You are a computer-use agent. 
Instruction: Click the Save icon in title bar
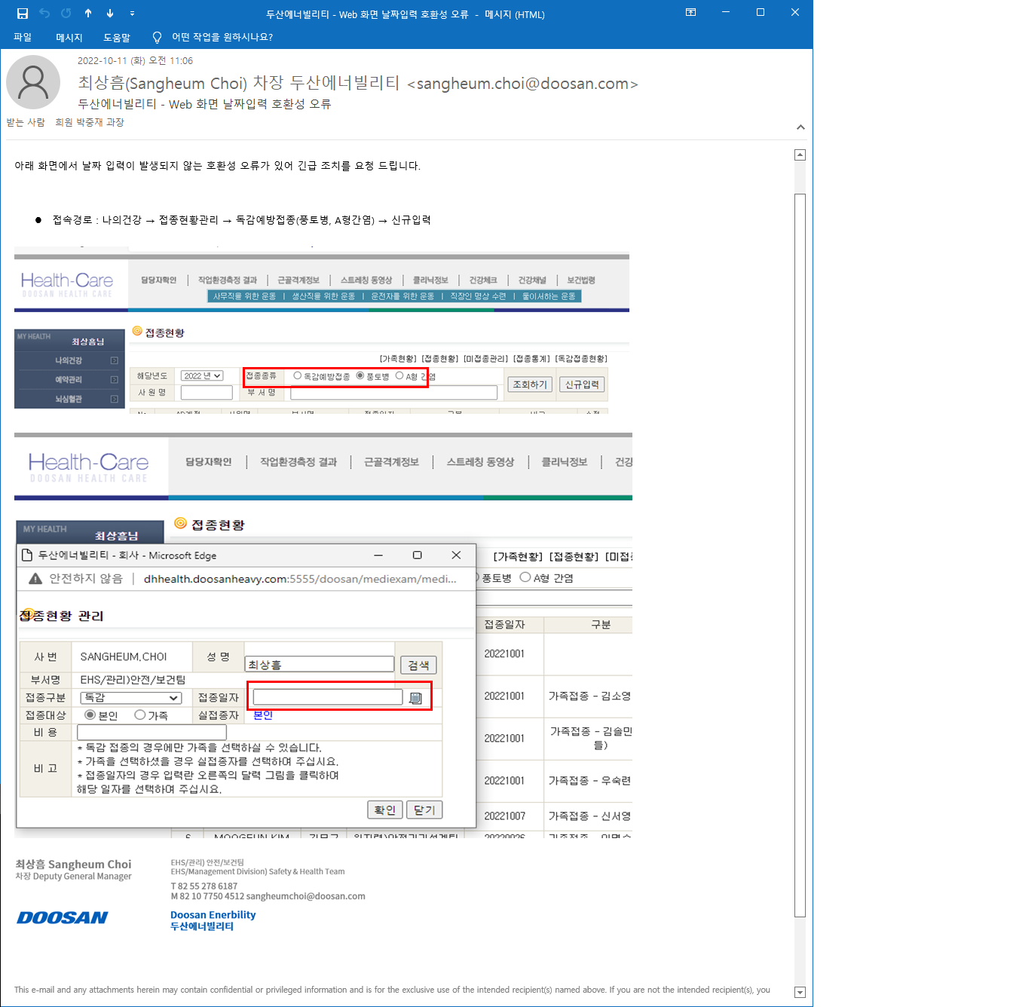tap(23, 13)
